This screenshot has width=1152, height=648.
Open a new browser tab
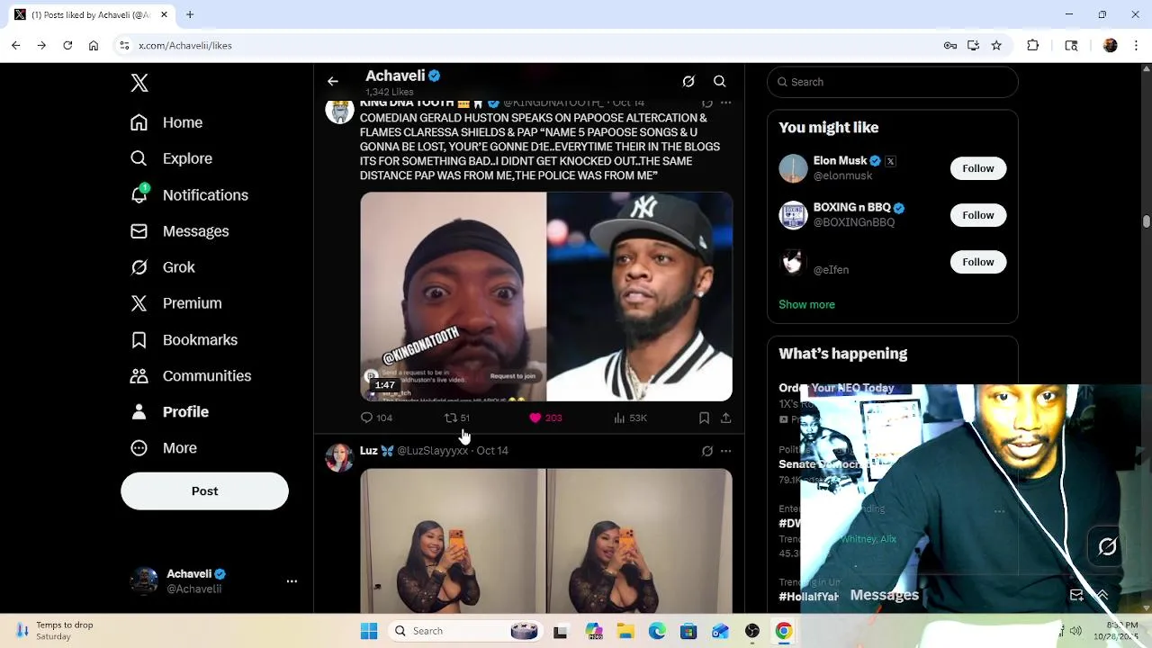(190, 14)
